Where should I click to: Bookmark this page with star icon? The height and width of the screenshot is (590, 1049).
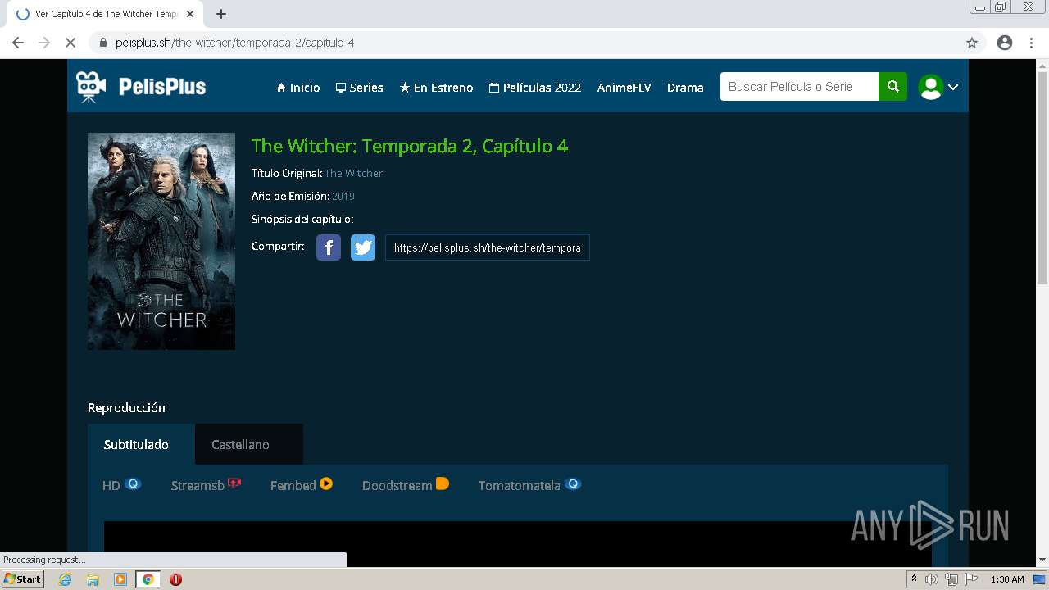[972, 43]
